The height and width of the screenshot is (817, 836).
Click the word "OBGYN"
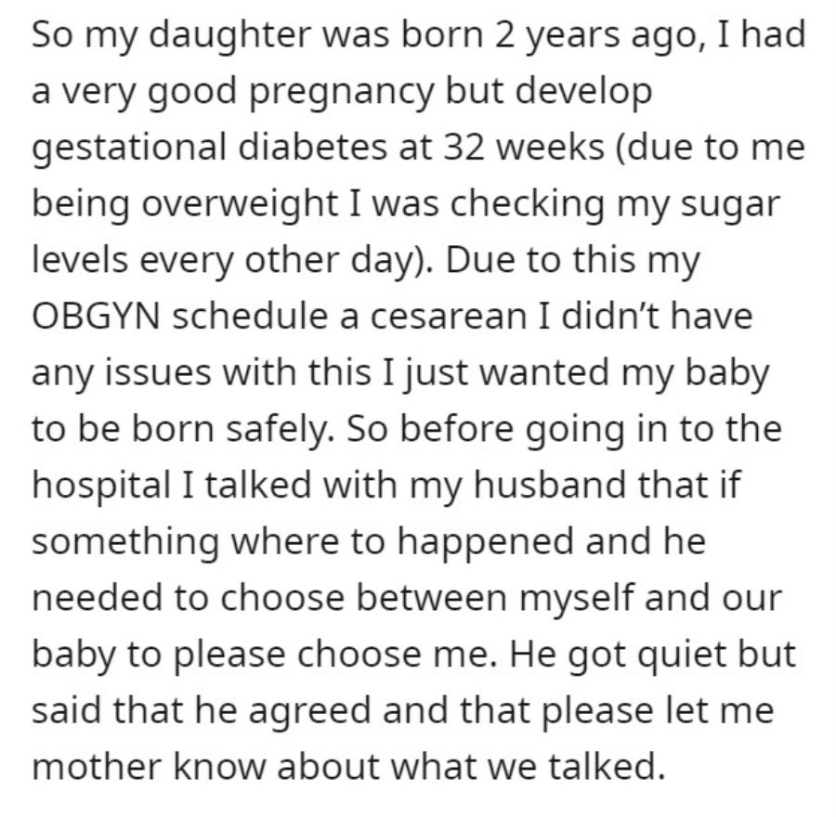(96, 316)
